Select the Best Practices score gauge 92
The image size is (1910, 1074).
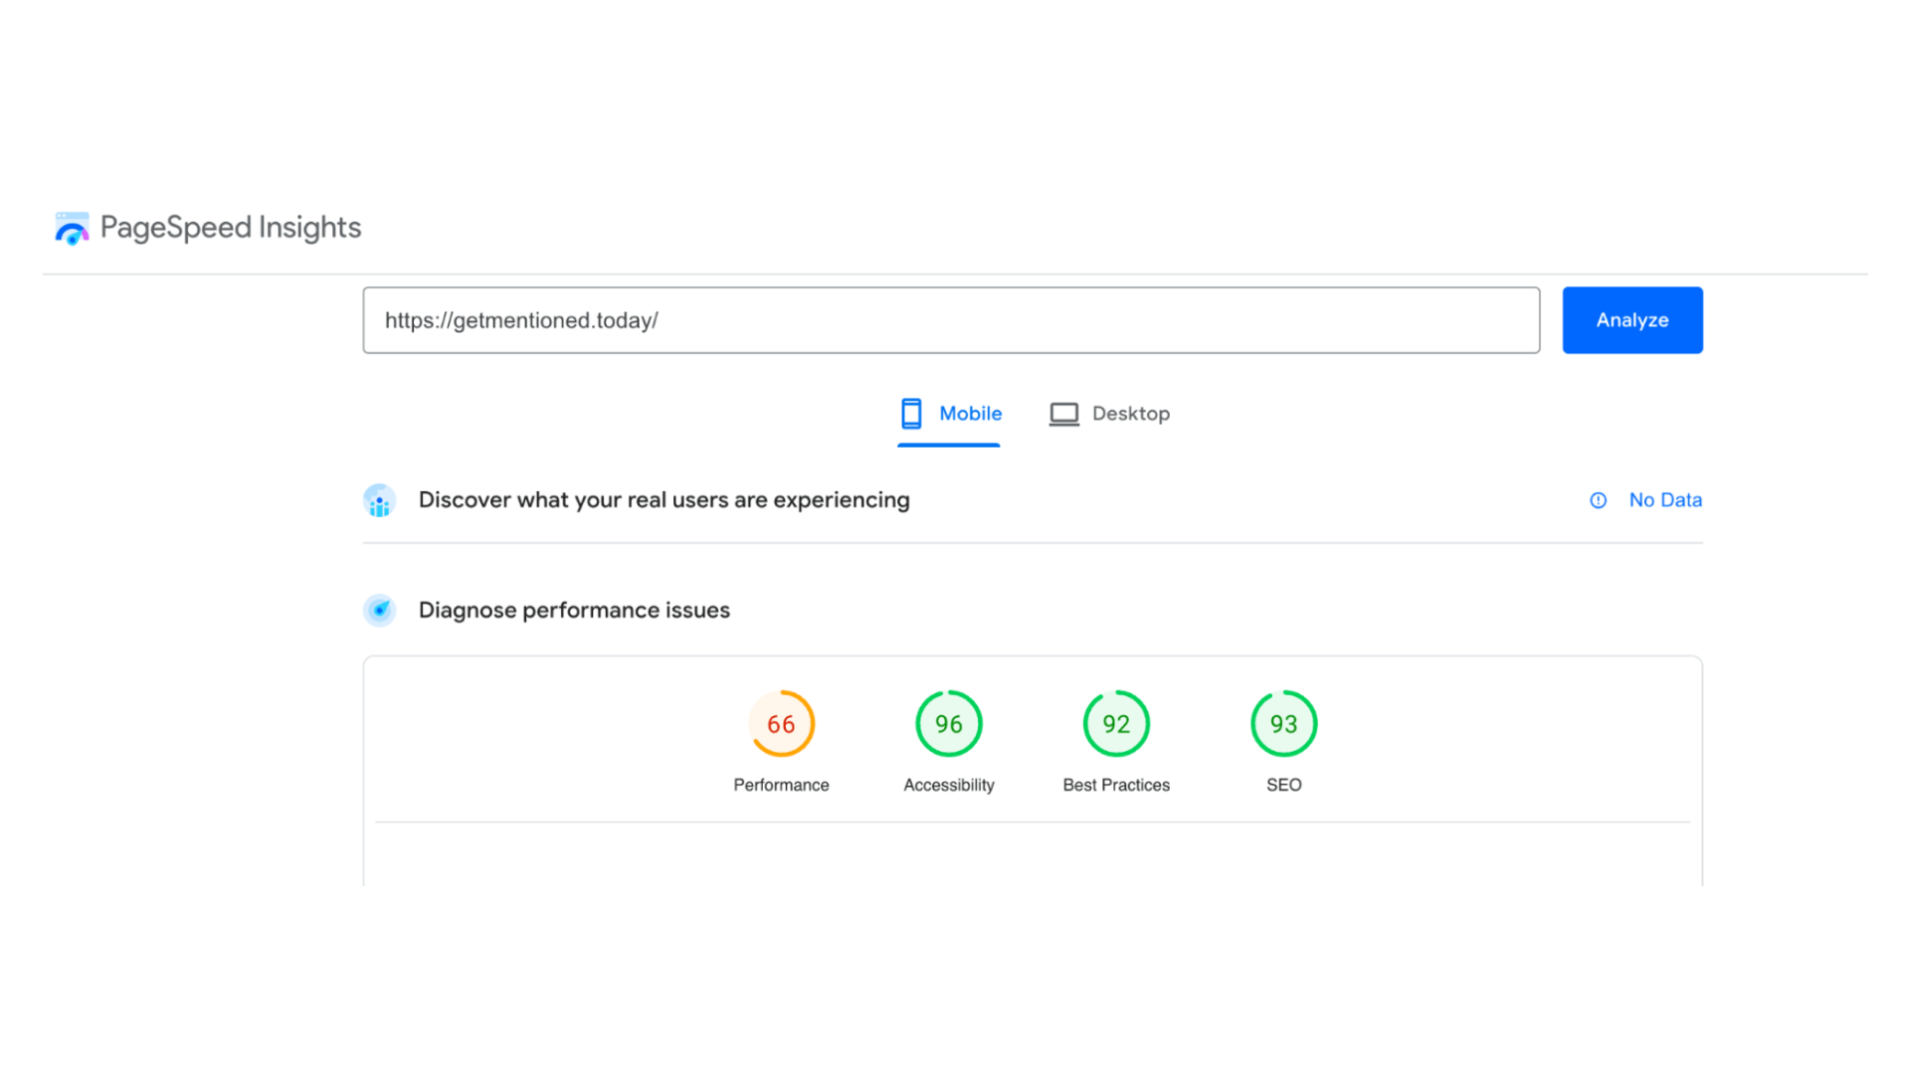pos(1116,724)
